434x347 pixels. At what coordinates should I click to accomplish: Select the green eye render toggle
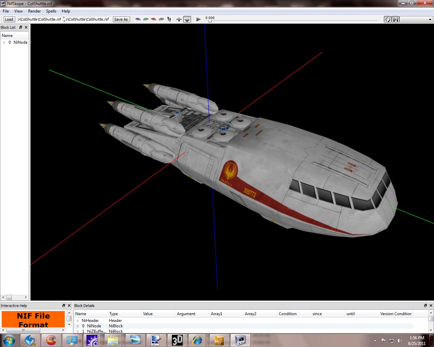pyautogui.click(x=145, y=19)
